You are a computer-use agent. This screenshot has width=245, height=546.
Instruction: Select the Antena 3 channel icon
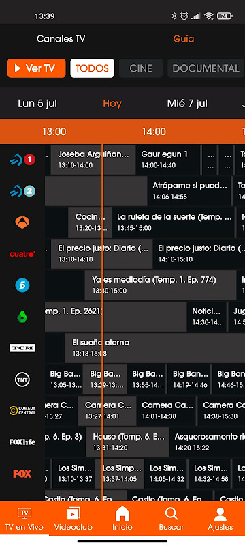pyautogui.click(x=22, y=222)
